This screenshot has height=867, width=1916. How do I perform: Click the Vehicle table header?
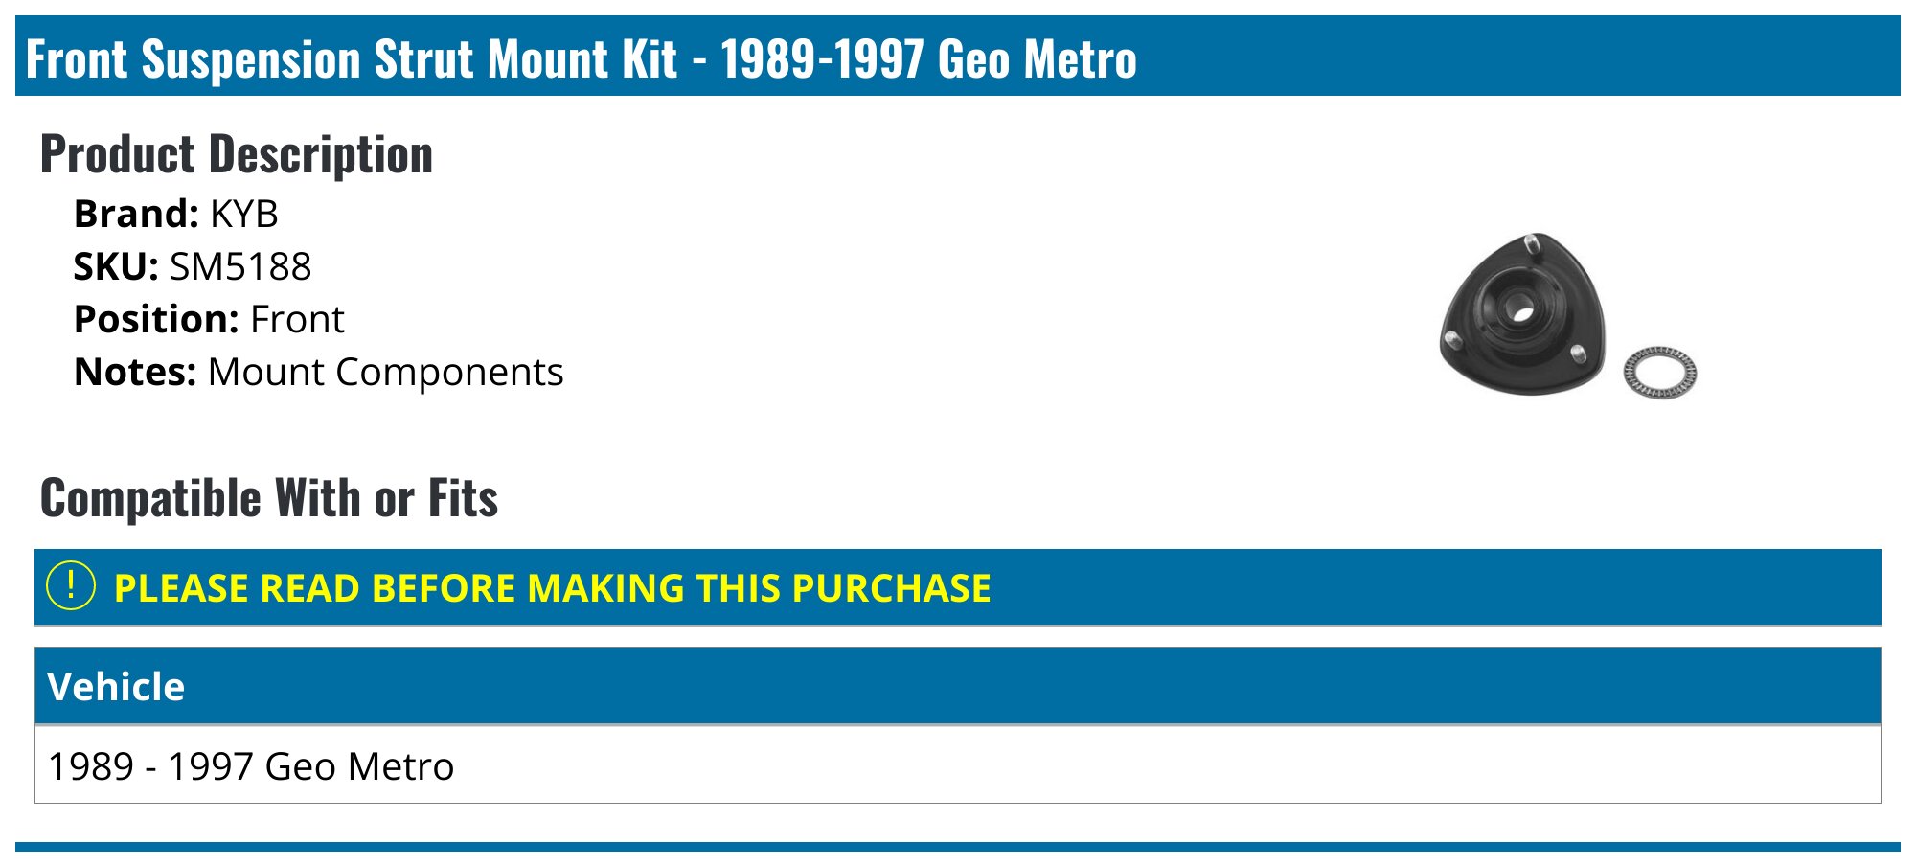point(958,686)
